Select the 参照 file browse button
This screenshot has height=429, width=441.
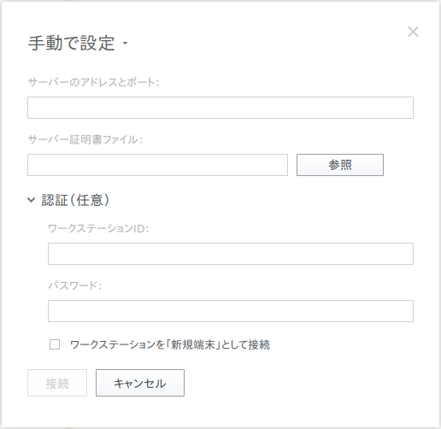tap(340, 165)
